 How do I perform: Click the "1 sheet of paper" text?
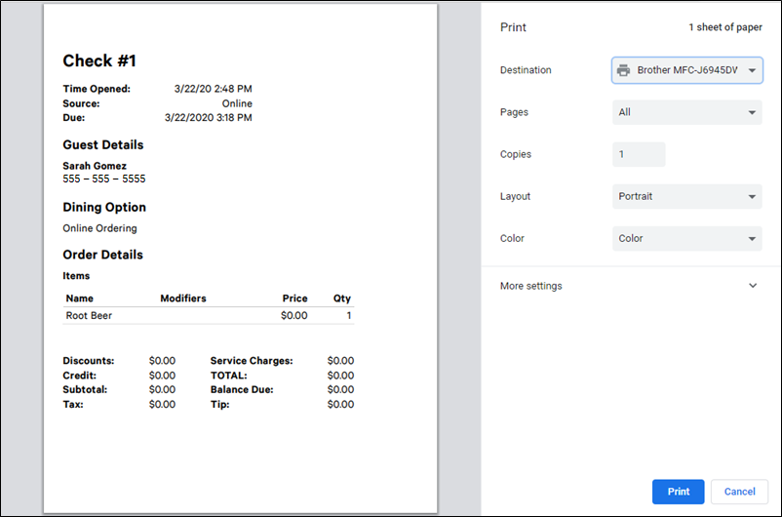725,27
